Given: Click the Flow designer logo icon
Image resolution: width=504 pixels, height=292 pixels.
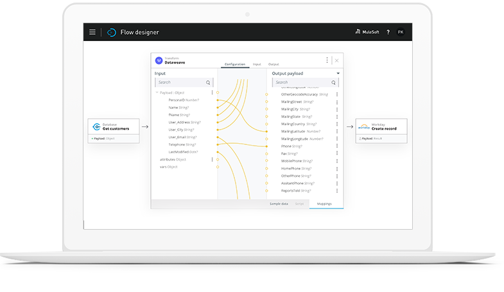Looking at the screenshot, I should pyautogui.click(x=111, y=32).
